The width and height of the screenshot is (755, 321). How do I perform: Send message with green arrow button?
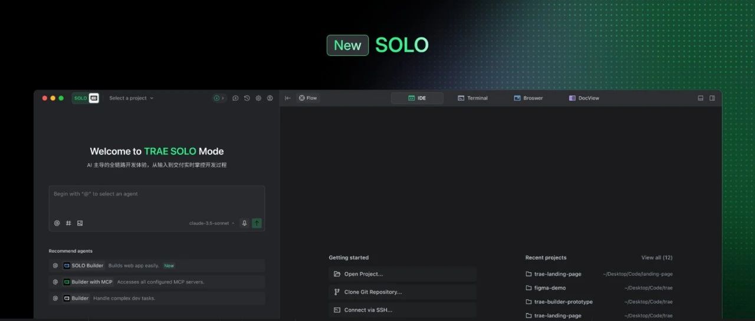click(x=257, y=223)
